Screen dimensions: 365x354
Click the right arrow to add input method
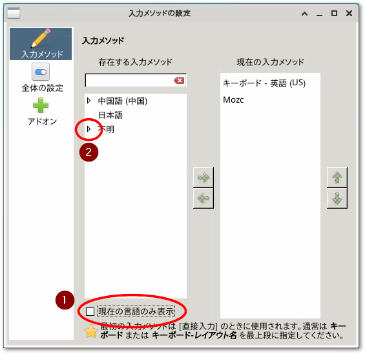(x=203, y=178)
